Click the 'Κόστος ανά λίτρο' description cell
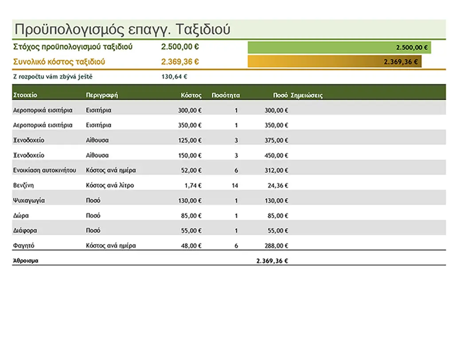 pyautogui.click(x=110, y=185)
